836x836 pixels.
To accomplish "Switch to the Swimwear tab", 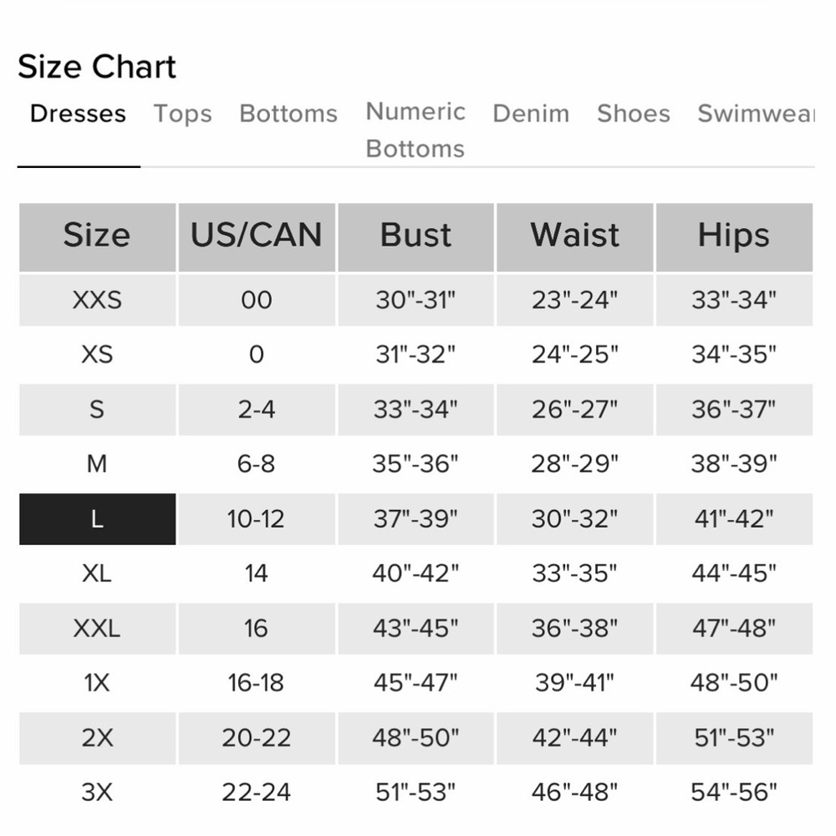I will (x=756, y=114).
